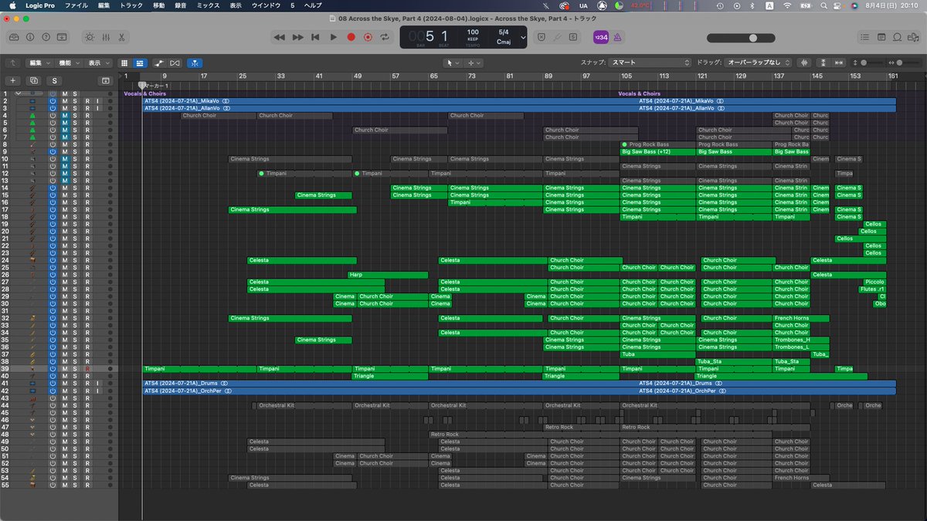
Task: Open the media Browsers icon
Action: [x=913, y=37]
